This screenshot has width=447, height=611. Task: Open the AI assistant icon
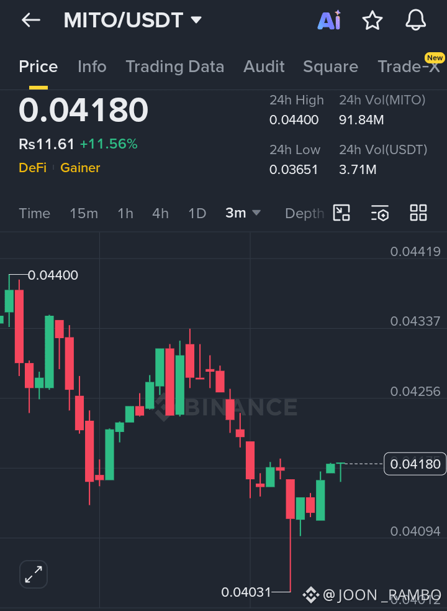[x=330, y=21]
